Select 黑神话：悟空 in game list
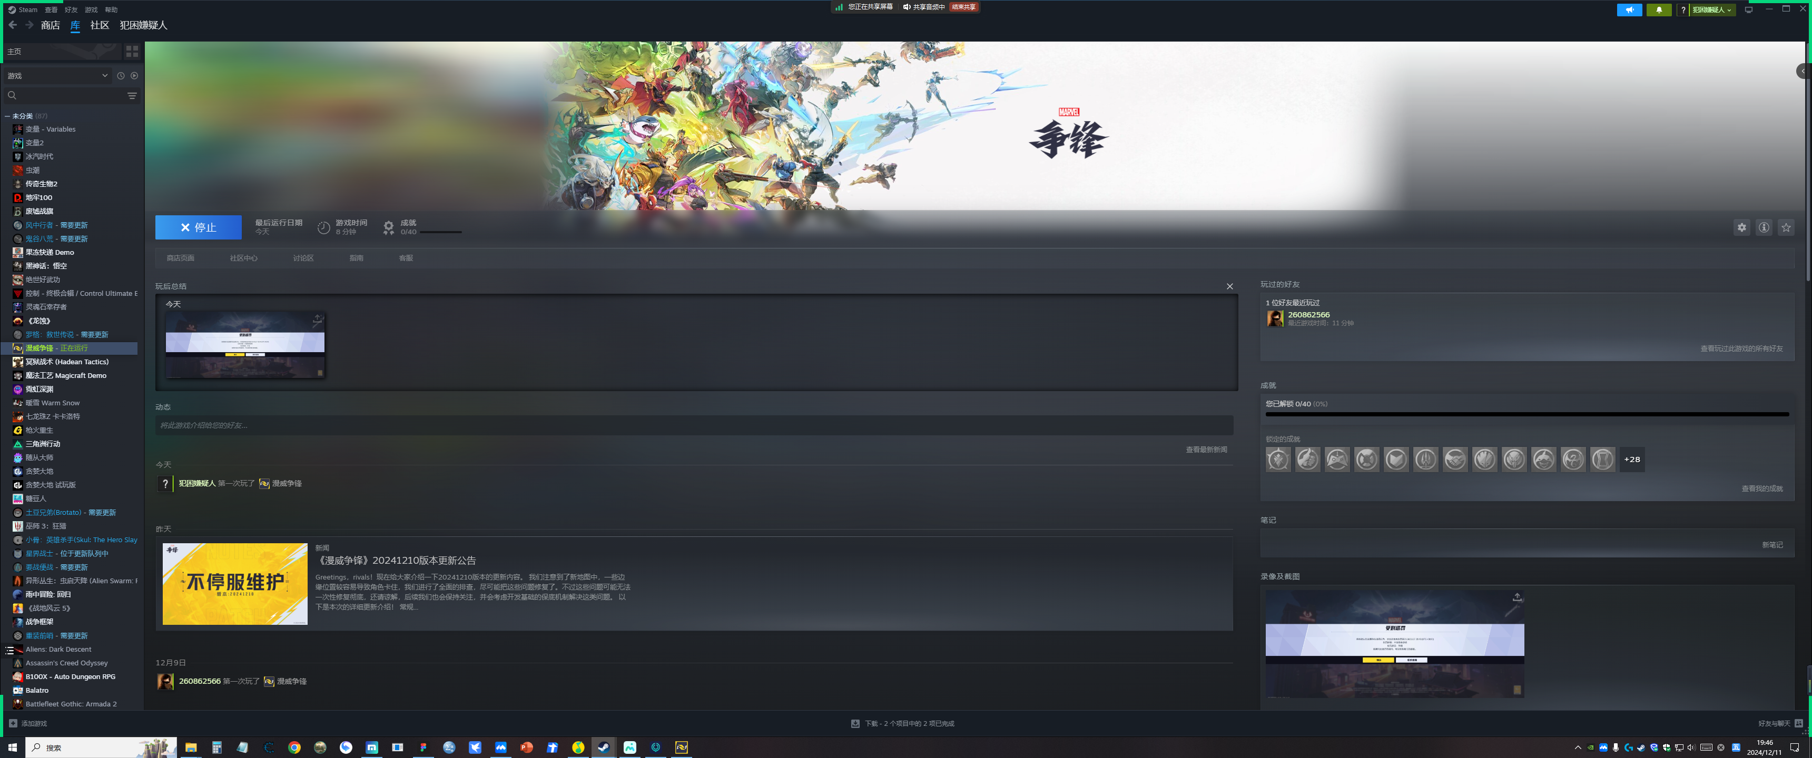Image resolution: width=1812 pixels, height=758 pixels. coord(46,266)
